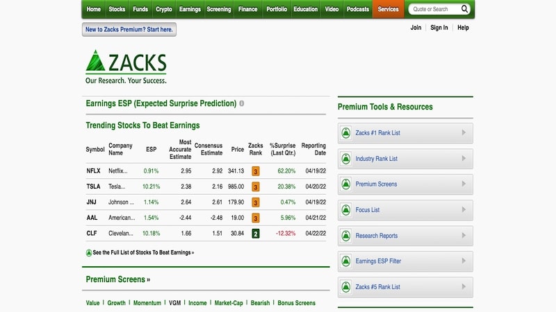Screen dimensions: 556x312
Task: Click the Zacks #5 Rank List icon
Action: 345,287
